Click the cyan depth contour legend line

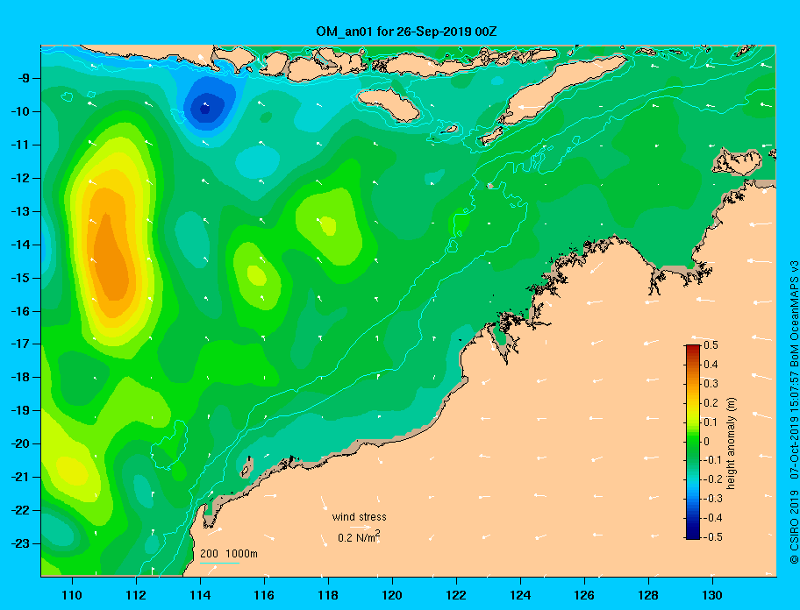pos(219,564)
